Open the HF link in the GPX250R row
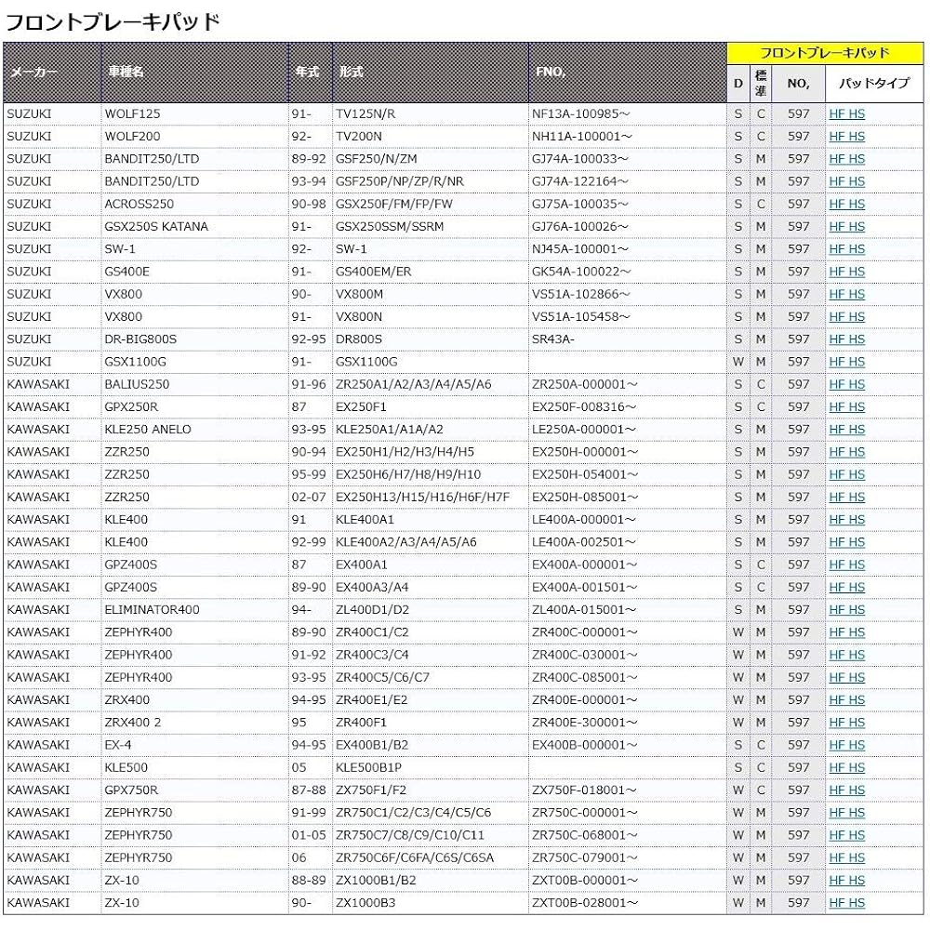930x930 pixels. [x=836, y=407]
